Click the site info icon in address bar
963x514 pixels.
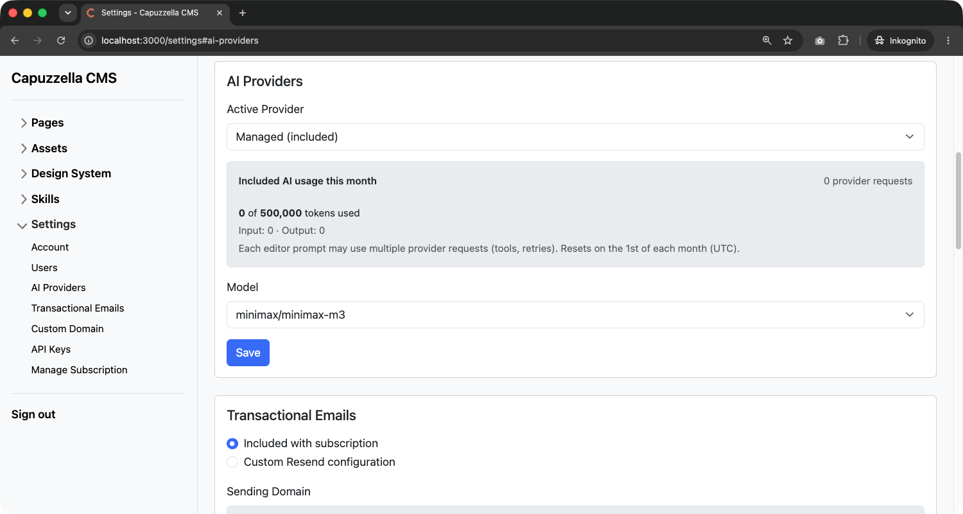click(89, 40)
